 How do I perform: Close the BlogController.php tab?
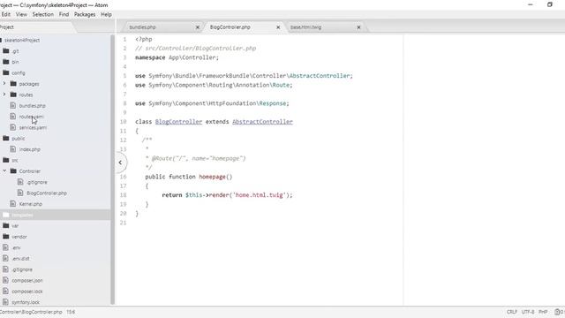coord(278,27)
